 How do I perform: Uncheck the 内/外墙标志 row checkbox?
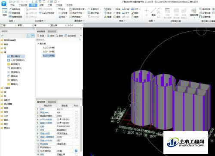[76, 151]
